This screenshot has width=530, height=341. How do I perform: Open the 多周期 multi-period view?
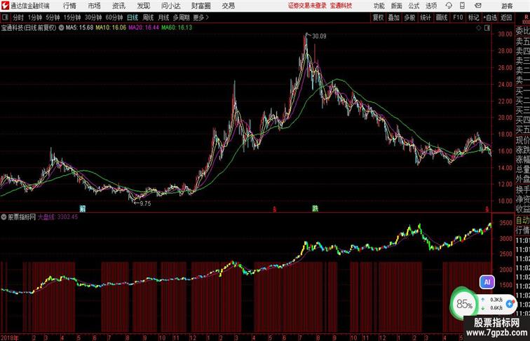[181, 18]
